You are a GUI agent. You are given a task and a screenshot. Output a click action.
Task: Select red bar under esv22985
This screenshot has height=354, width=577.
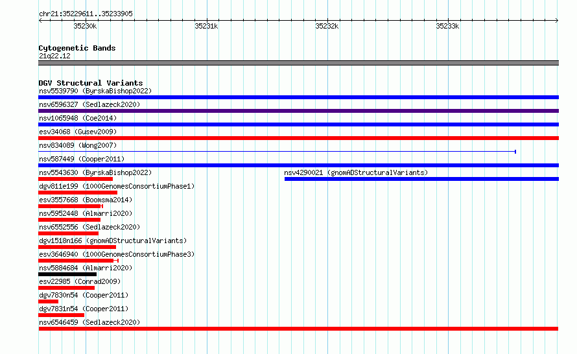(66, 288)
